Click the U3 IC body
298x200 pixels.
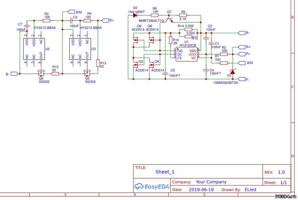pyautogui.click(x=80, y=49)
